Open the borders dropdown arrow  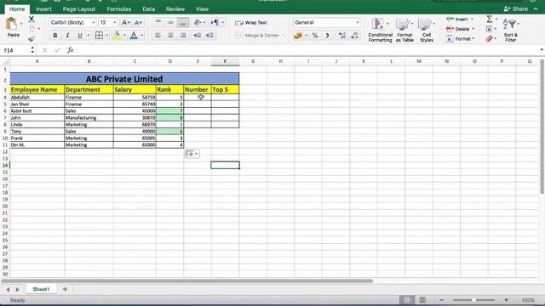106,36
